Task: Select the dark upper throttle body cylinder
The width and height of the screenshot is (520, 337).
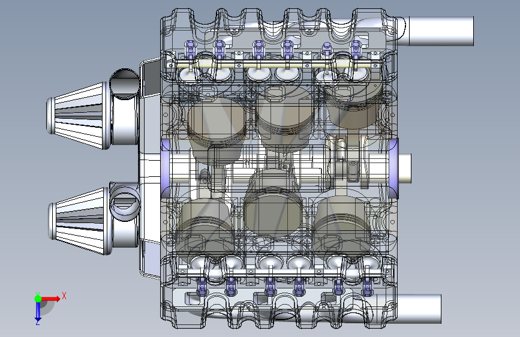Action: [x=124, y=83]
